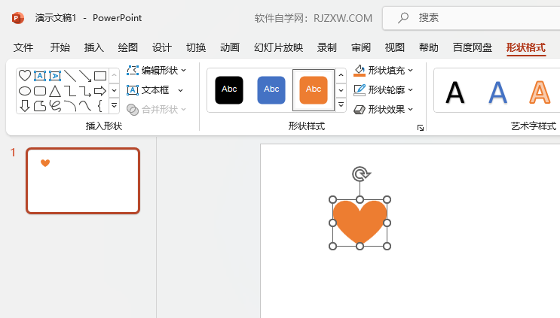Expand the full shapes gallery
Screen dimensions: 560x318
pyautogui.click(x=115, y=105)
